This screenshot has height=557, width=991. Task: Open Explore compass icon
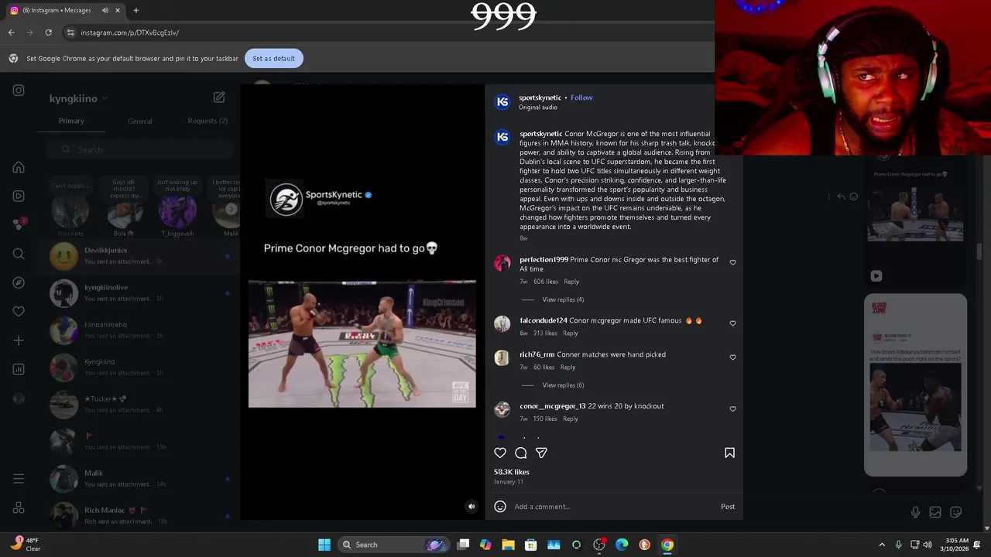click(x=19, y=282)
